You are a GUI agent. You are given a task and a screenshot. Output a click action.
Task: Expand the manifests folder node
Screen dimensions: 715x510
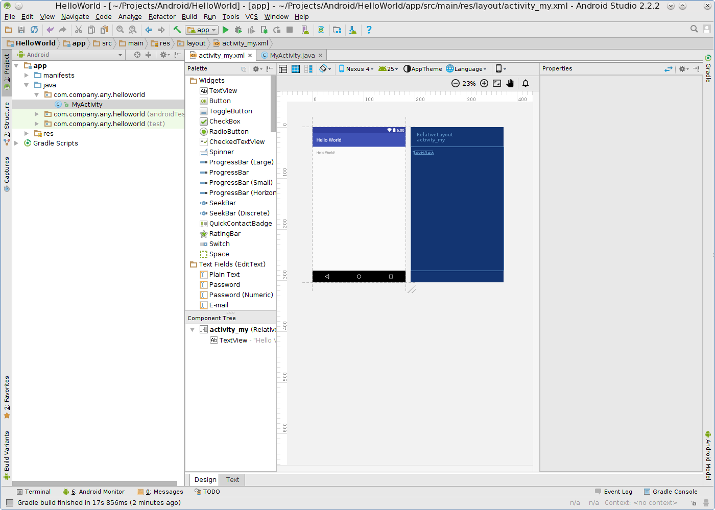tap(27, 76)
